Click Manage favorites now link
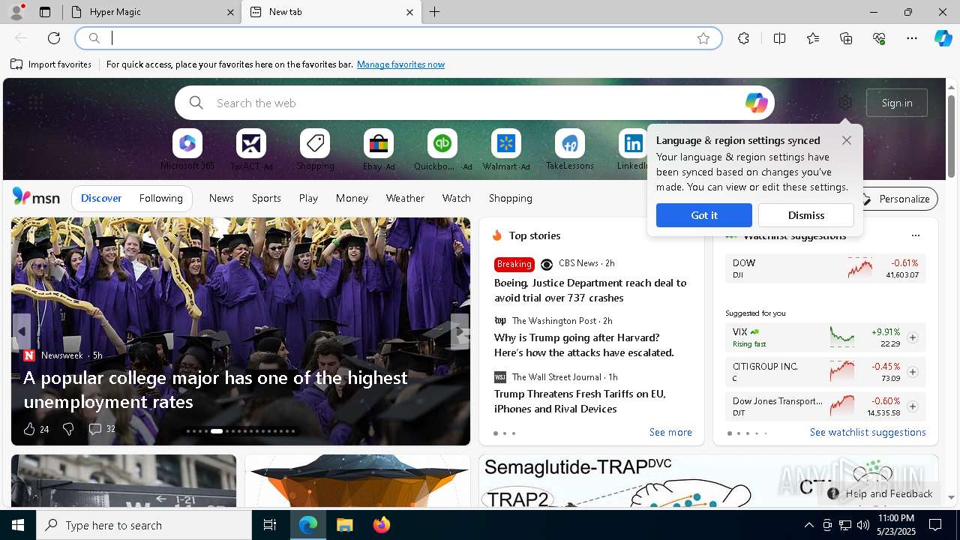This screenshot has height=540, width=960. point(400,64)
